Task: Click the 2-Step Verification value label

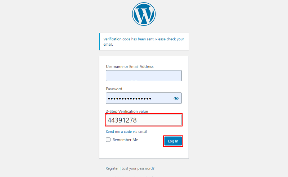Action: point(127,111)
